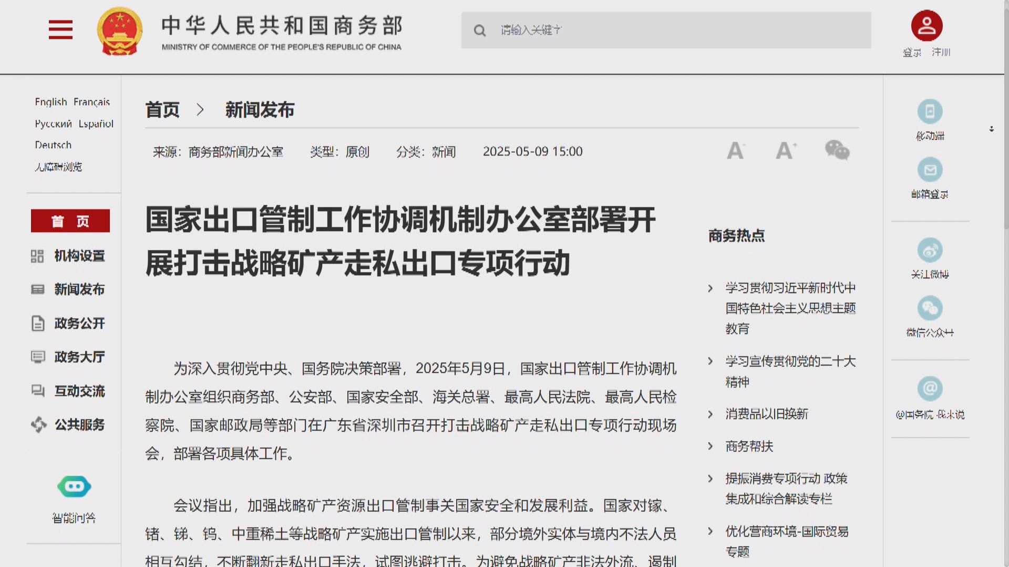The width and height of the screenshot is (1009, 567).
Task: Open the 消费品以旧换新 hot topic link
Action: tap(767, 414)
